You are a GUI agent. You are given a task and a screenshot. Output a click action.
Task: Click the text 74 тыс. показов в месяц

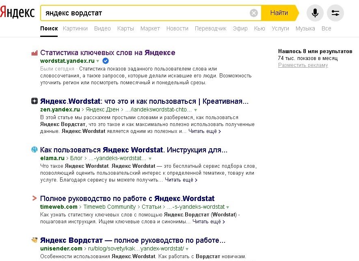308,58
